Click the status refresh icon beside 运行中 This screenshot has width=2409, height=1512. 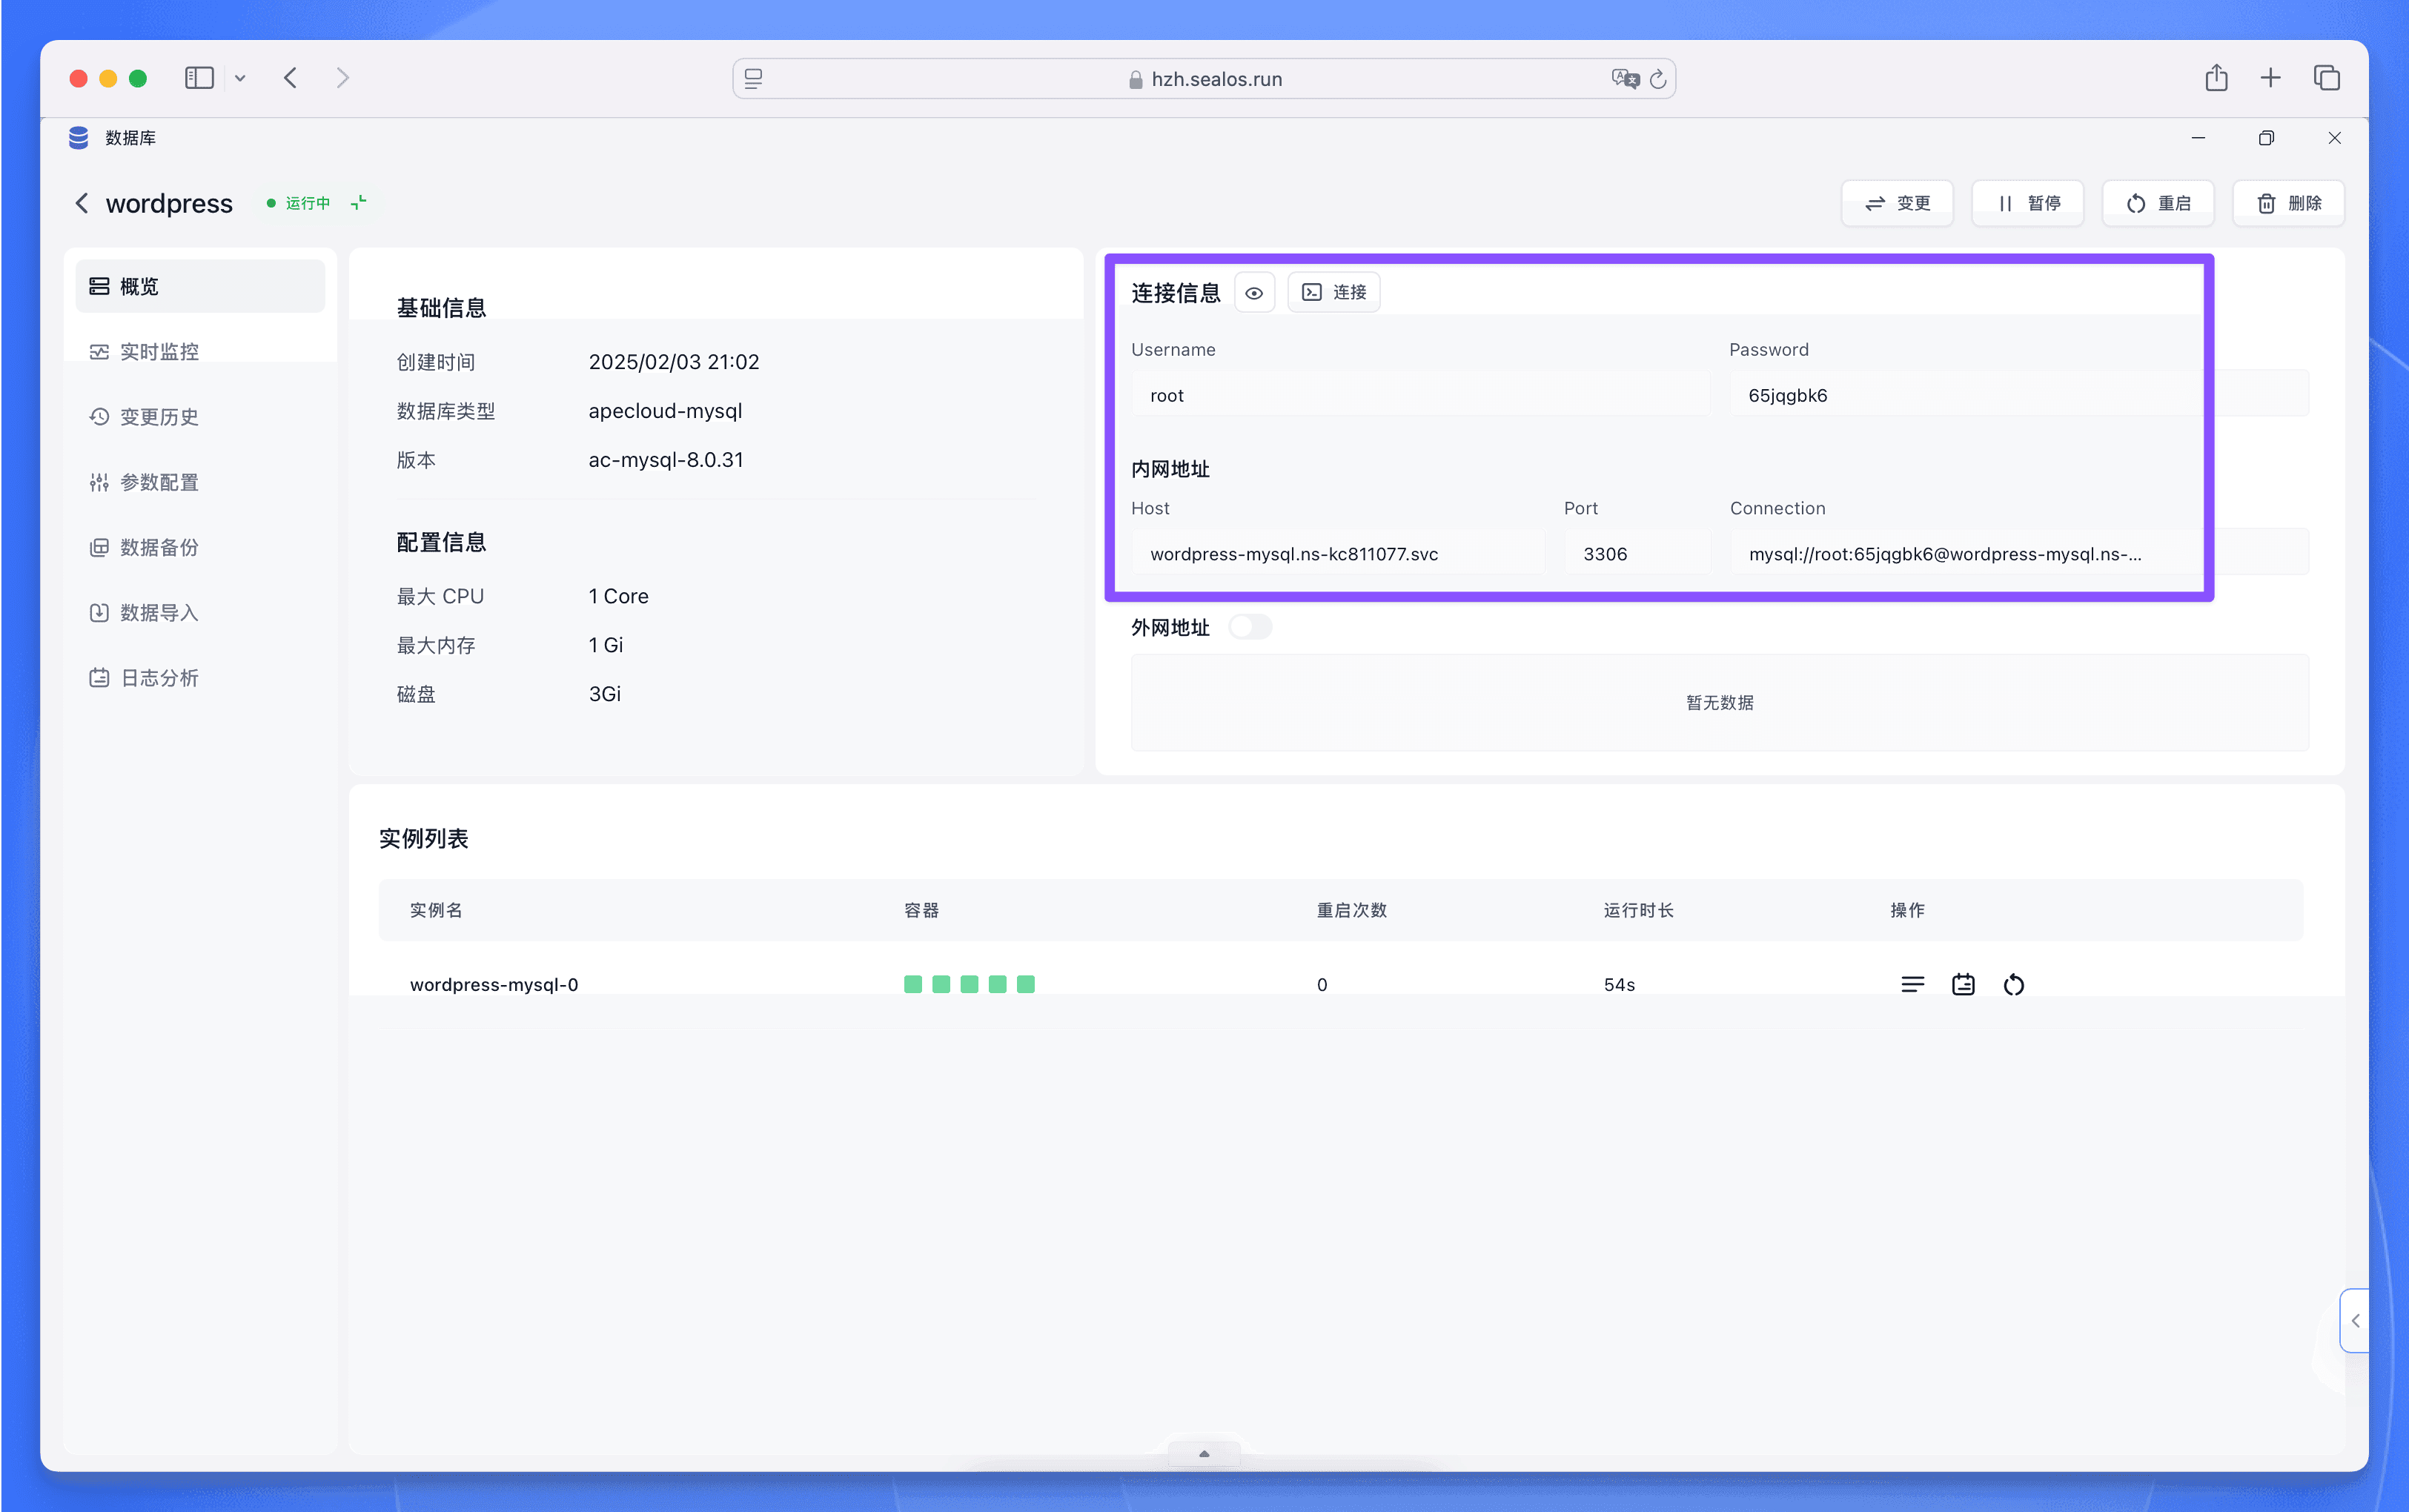pyautogui.click(x=359, y=203)
